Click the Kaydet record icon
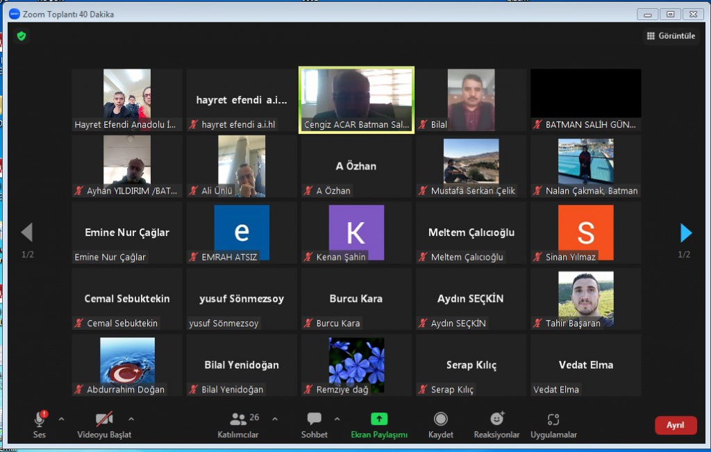This screenshot has width=711, height=452. [x=440, y=419]
